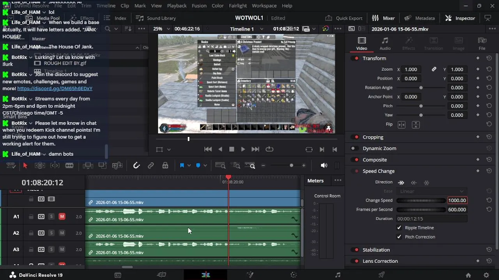The height and width of the screenshot is (280, 499).
Task: Open the Workspace menu
Action: (x=264, y=6)
